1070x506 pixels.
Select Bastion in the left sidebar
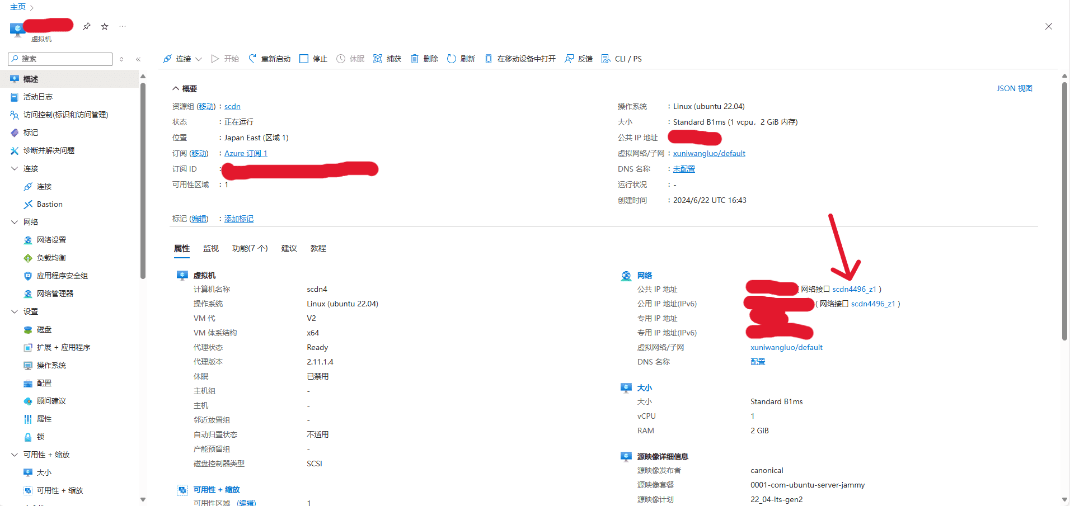point(49,204)
